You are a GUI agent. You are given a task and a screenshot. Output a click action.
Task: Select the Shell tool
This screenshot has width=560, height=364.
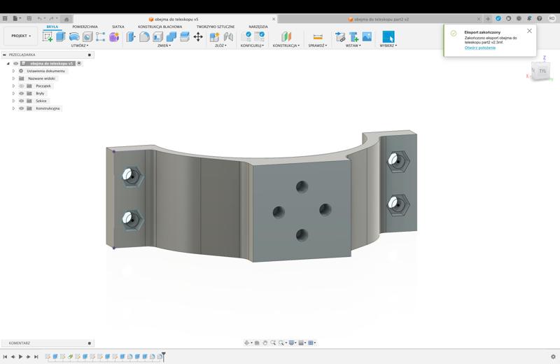pos(158,36)
